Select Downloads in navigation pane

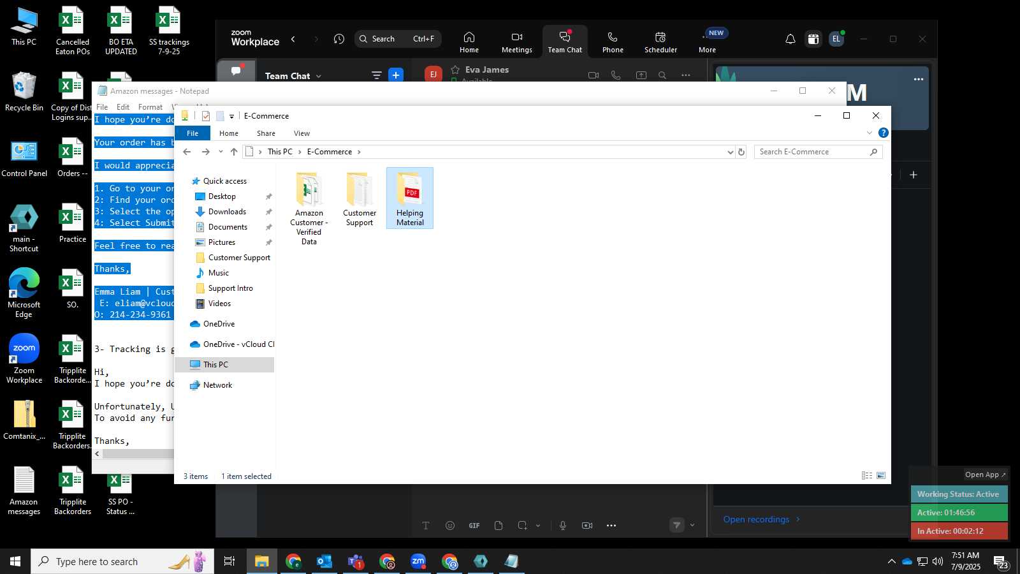227,212
